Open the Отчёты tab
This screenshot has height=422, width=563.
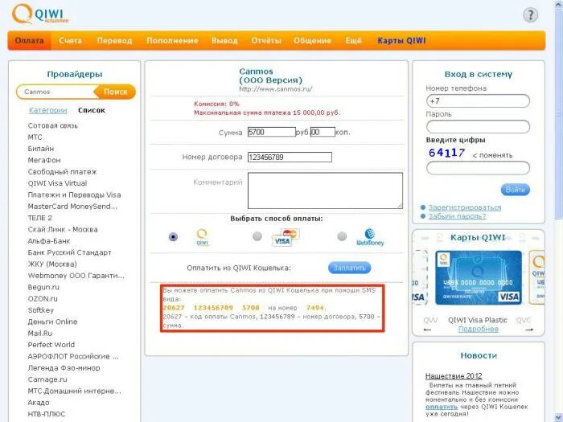point(266,40)
